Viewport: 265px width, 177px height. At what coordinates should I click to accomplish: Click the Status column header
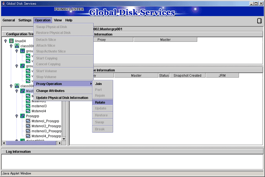pyautogui.click(x=164, y=75)
